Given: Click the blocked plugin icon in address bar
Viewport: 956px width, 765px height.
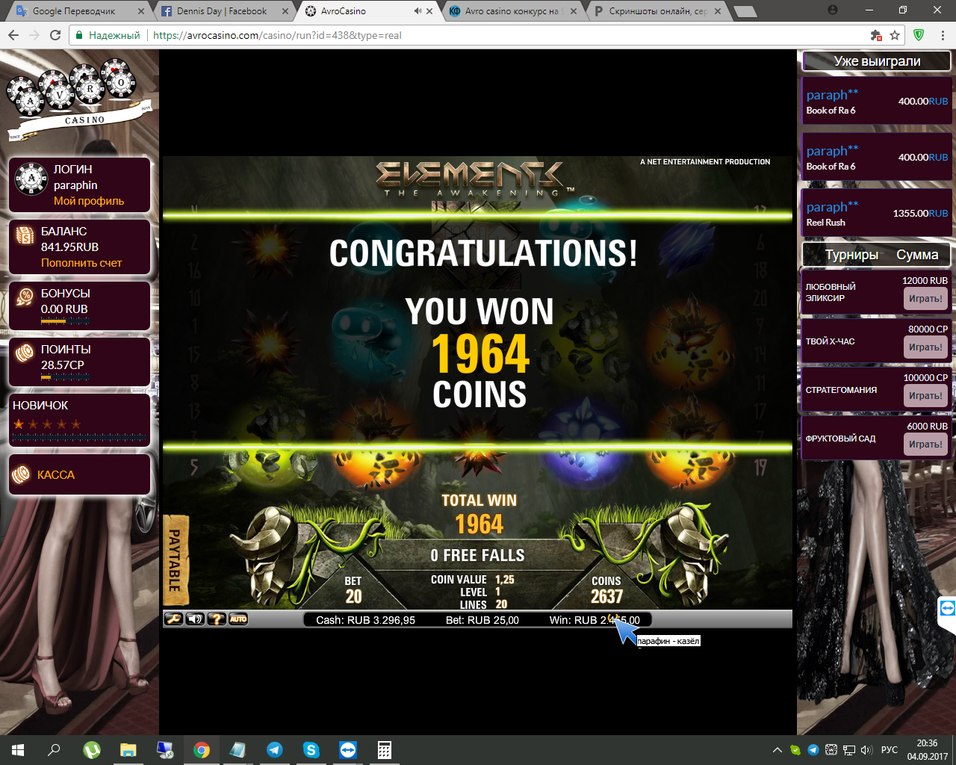Looking at the screenshot, I should [876, 35].
